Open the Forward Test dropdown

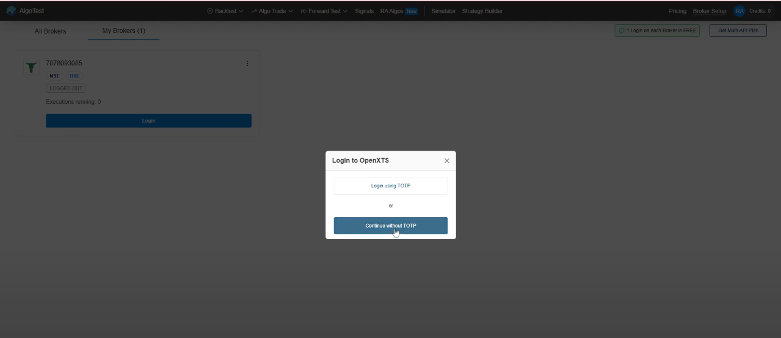click(324, 11)
